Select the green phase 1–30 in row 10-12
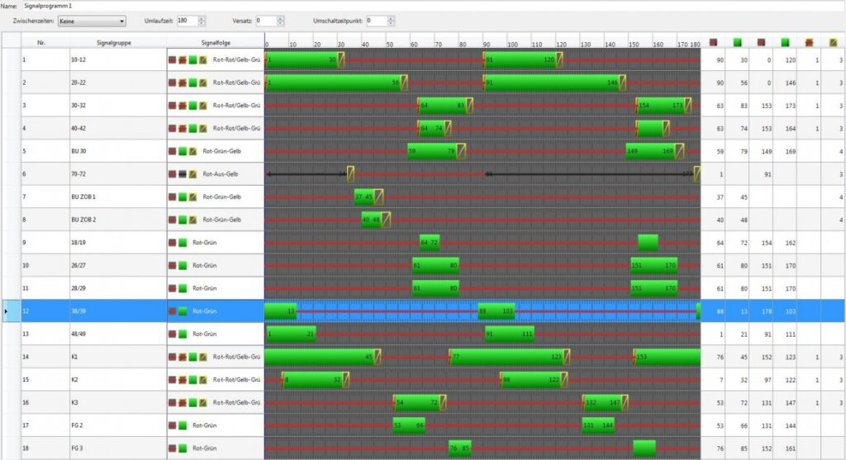 pos(302,59)
